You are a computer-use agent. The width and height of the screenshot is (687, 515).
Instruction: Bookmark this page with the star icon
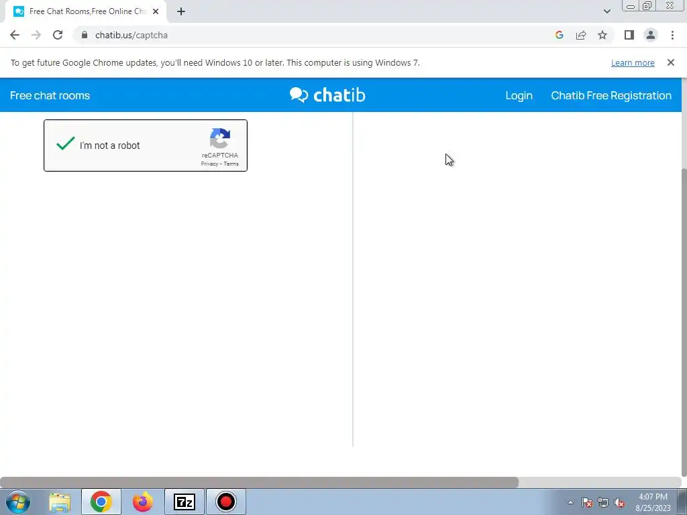point(602,35)
